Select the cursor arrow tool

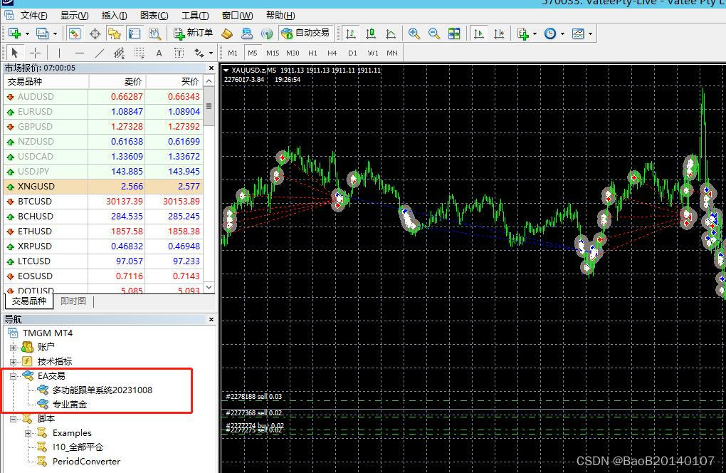point(15,53)
